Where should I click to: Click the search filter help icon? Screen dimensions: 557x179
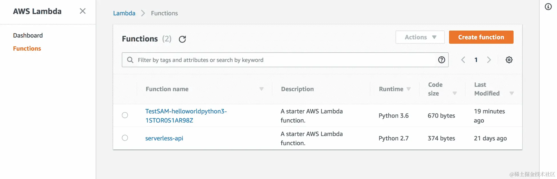click(x=441, y=60)
